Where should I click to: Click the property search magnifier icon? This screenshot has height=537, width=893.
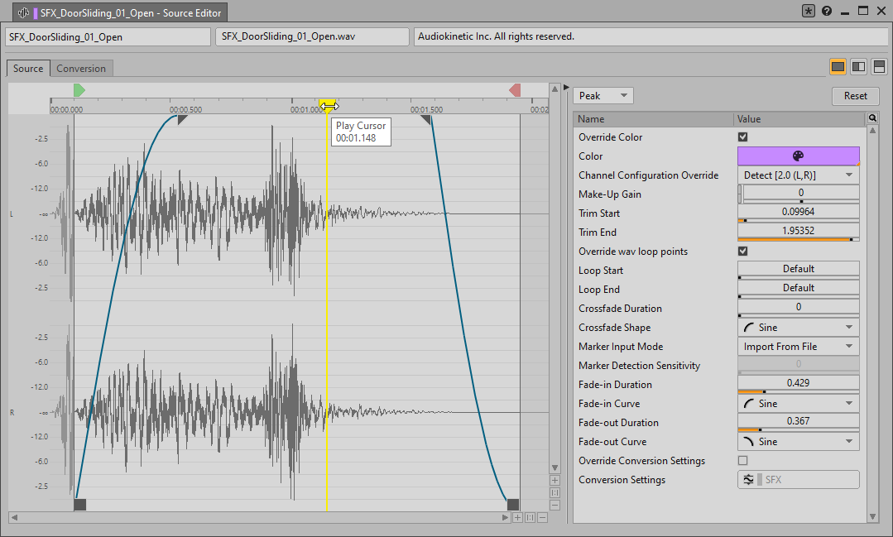coord(872,119)
